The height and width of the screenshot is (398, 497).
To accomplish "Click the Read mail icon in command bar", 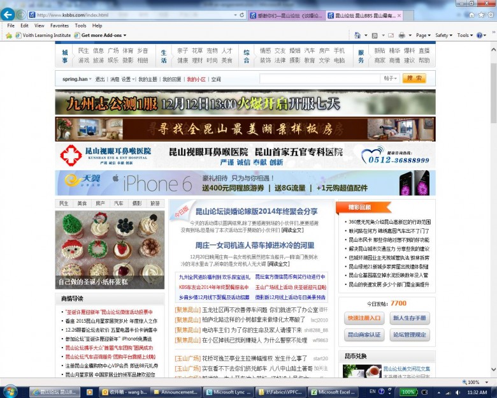I will point(391,35).
